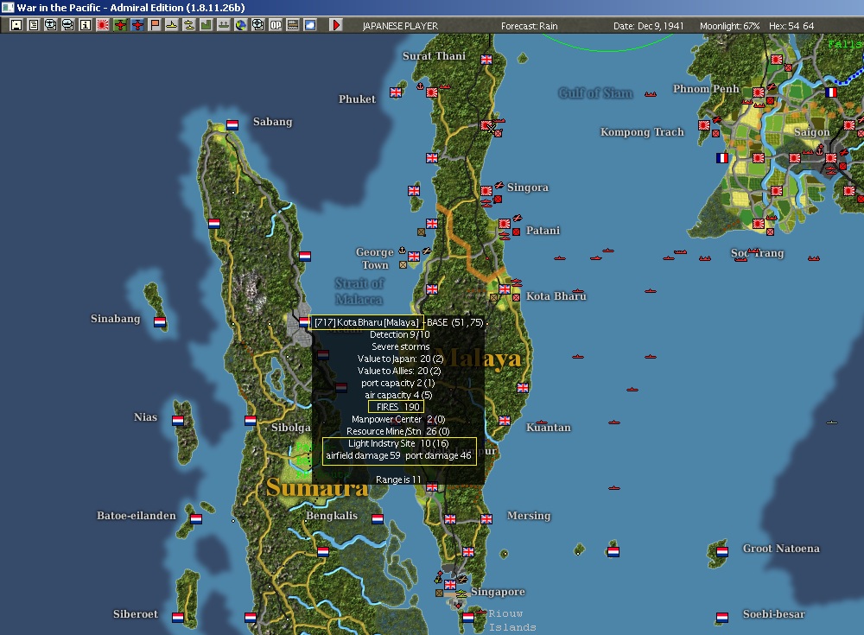Open the information 'i' screen icon
The width and height of the screenshot is (864, 635).
coord(86,25)
